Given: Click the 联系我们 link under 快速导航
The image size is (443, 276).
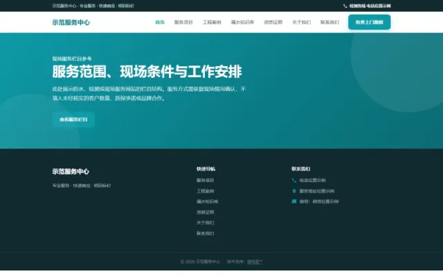Looking at the screenshot, I should [x=205, y=233].
